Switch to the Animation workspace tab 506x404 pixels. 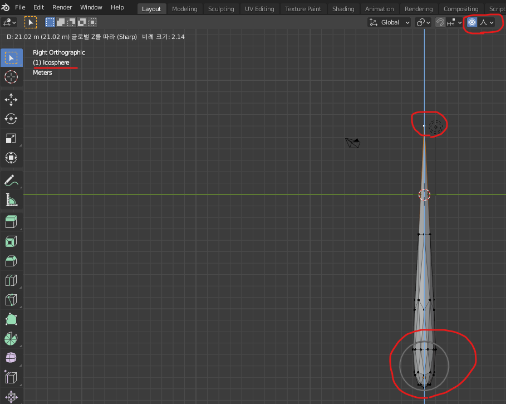point(380,9)
